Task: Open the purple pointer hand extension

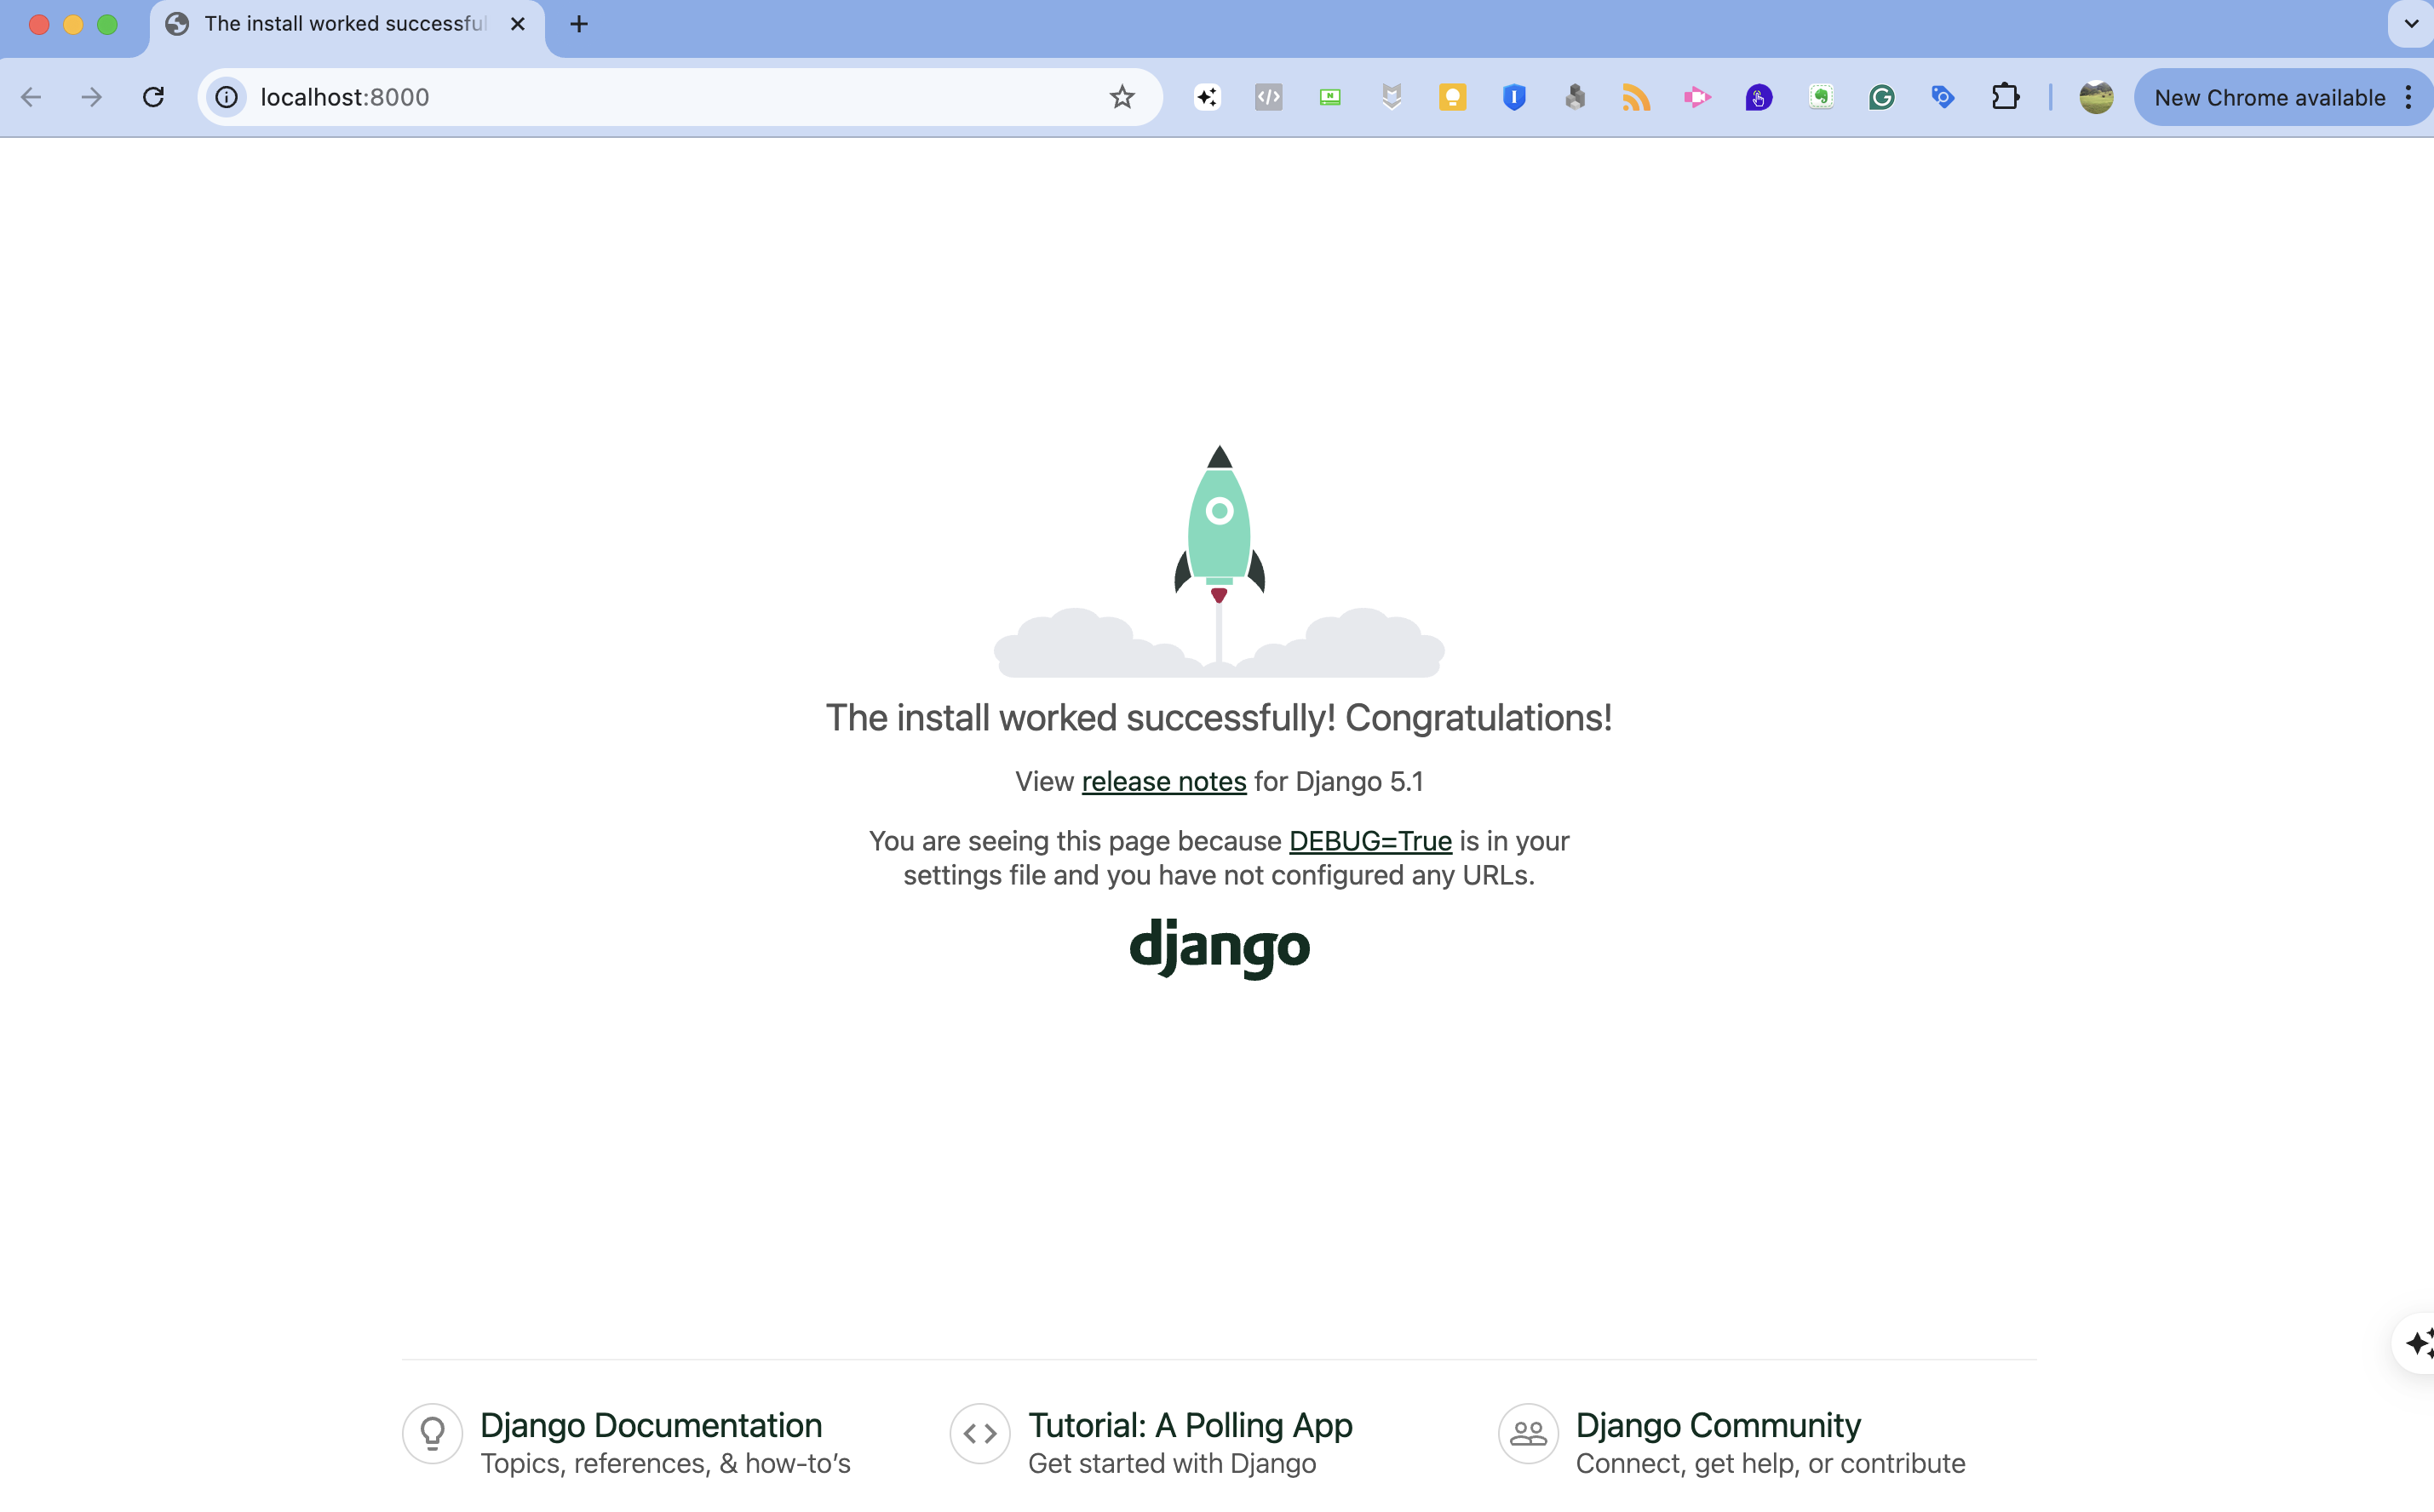Action: pos(1759,97)
